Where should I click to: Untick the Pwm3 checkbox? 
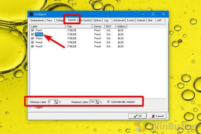coord(33,38)
